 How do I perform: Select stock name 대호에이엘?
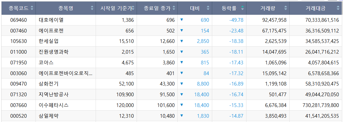[51, 20]
